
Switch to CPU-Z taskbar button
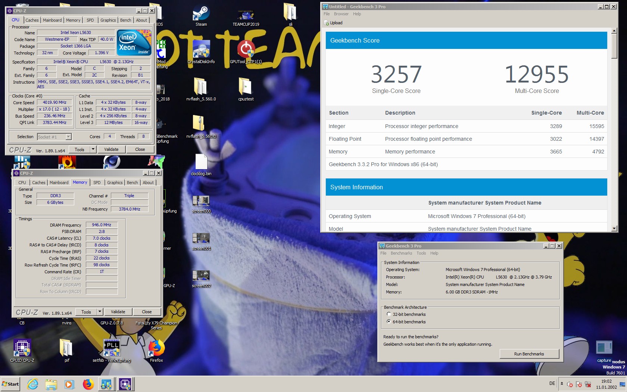tap(125, 384)
